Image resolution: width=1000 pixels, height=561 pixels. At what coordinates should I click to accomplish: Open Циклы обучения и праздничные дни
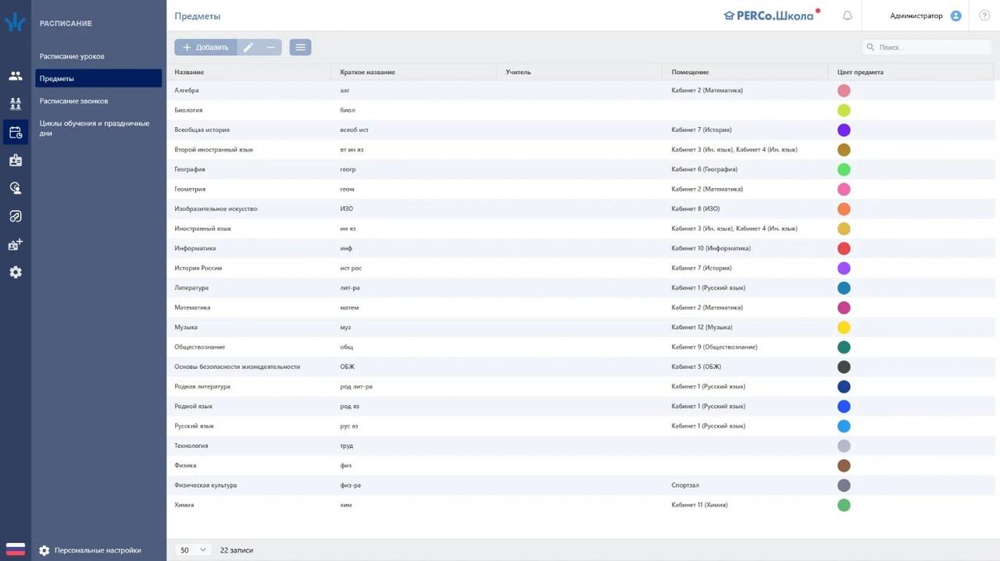(94, 128)
